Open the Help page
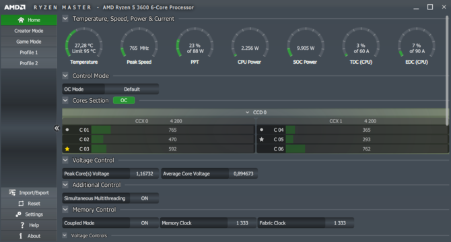Viewport: 451px width, 242px height. click(x=29, y=225)
